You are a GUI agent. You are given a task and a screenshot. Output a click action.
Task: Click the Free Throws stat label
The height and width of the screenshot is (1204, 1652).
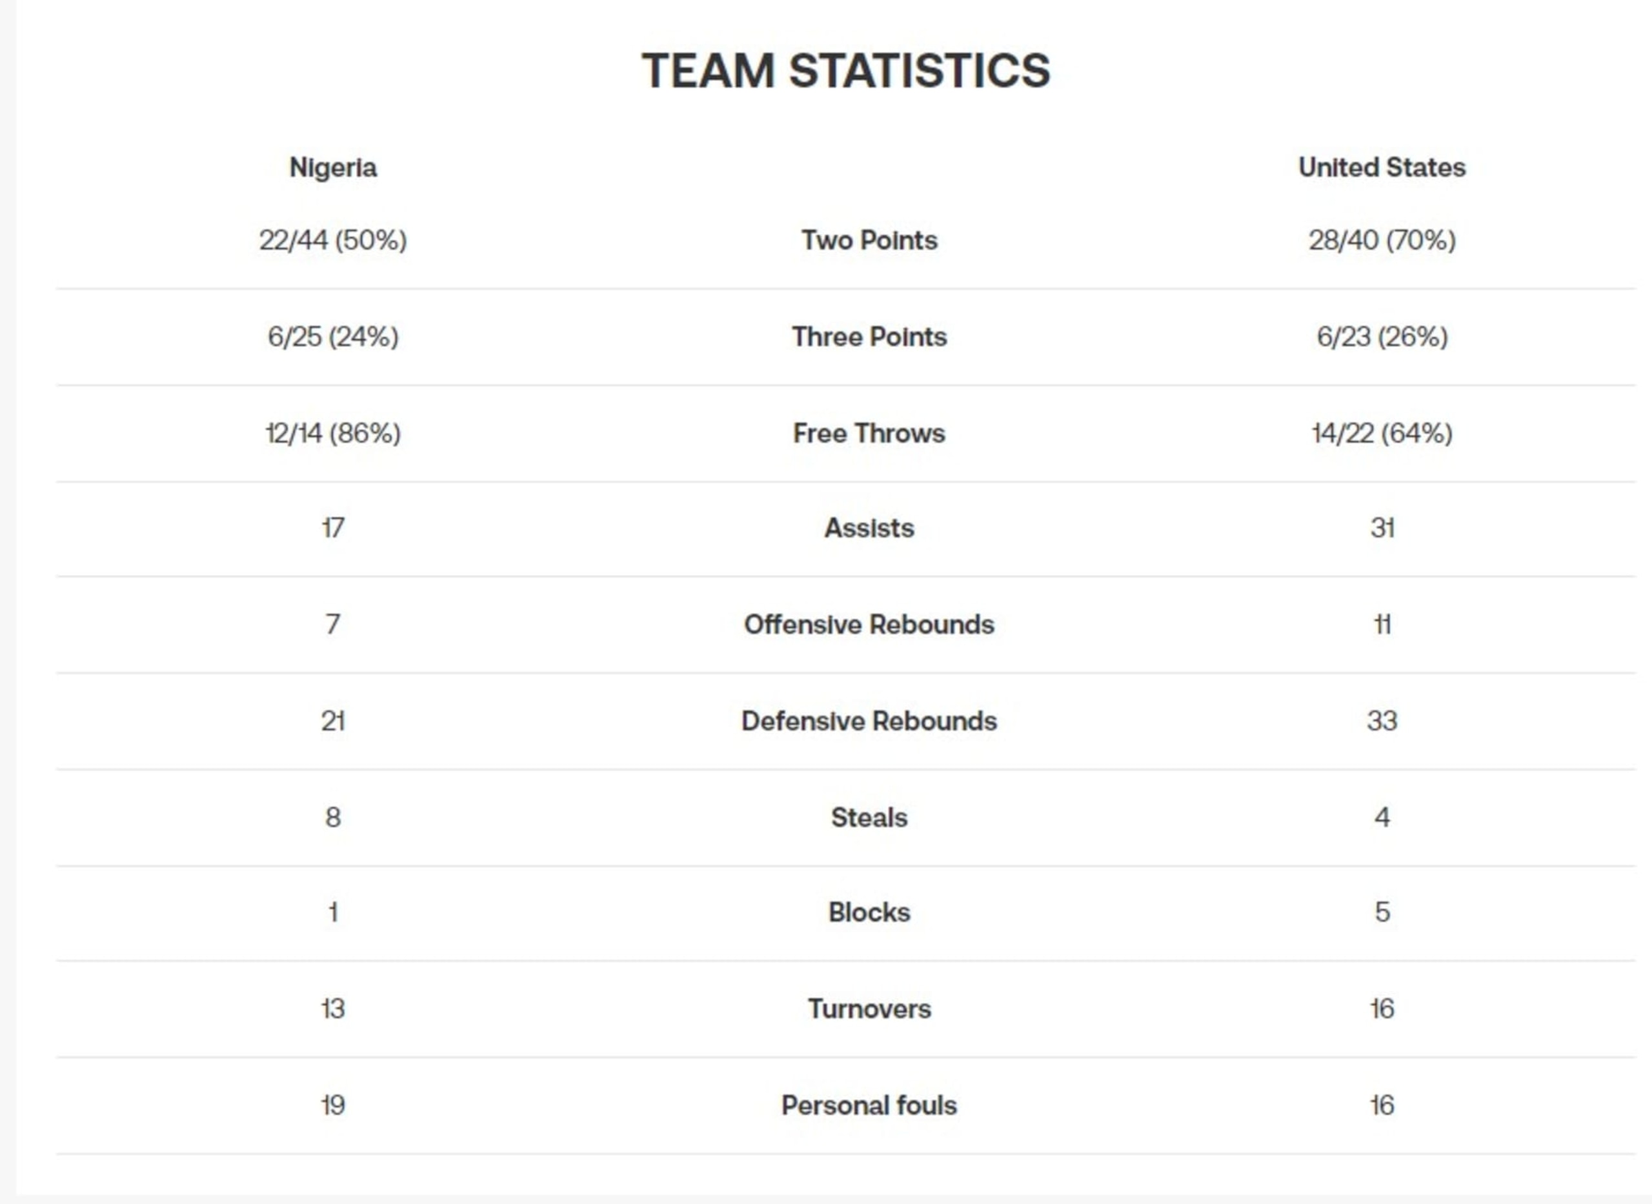tap(869, 433)
